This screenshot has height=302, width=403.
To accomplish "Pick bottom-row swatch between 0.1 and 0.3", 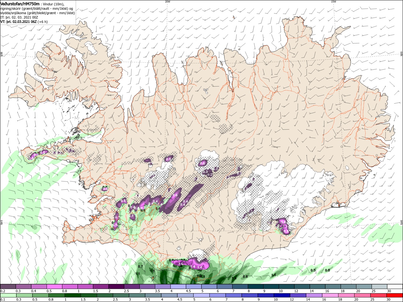I will 8,295.
